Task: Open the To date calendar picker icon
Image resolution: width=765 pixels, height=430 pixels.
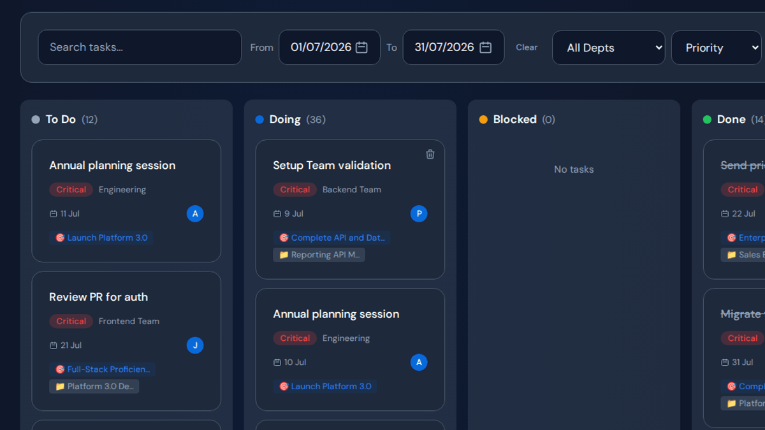Action: point(485,47)
